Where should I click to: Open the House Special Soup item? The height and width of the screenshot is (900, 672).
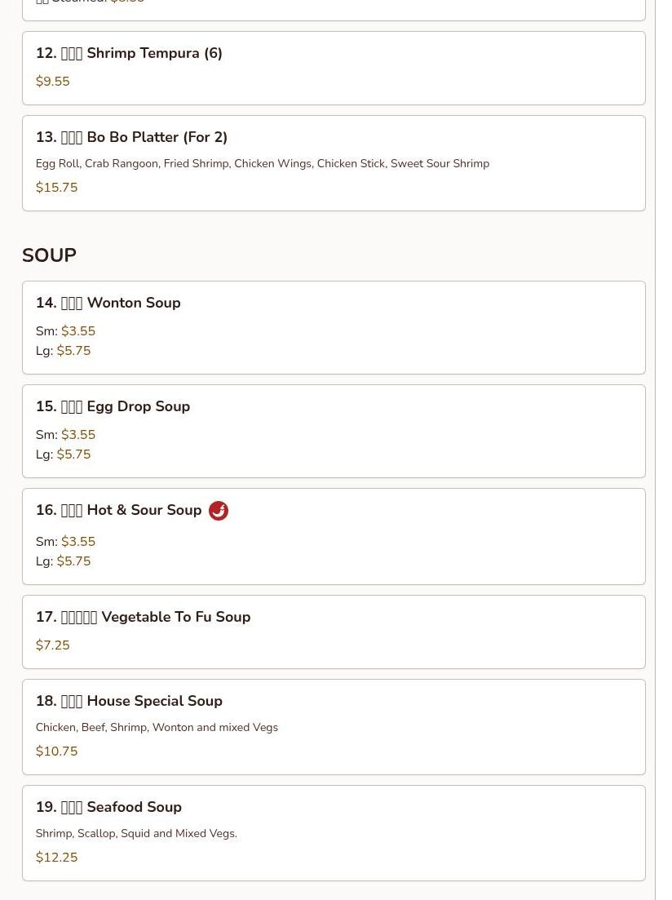pos(334,727)
